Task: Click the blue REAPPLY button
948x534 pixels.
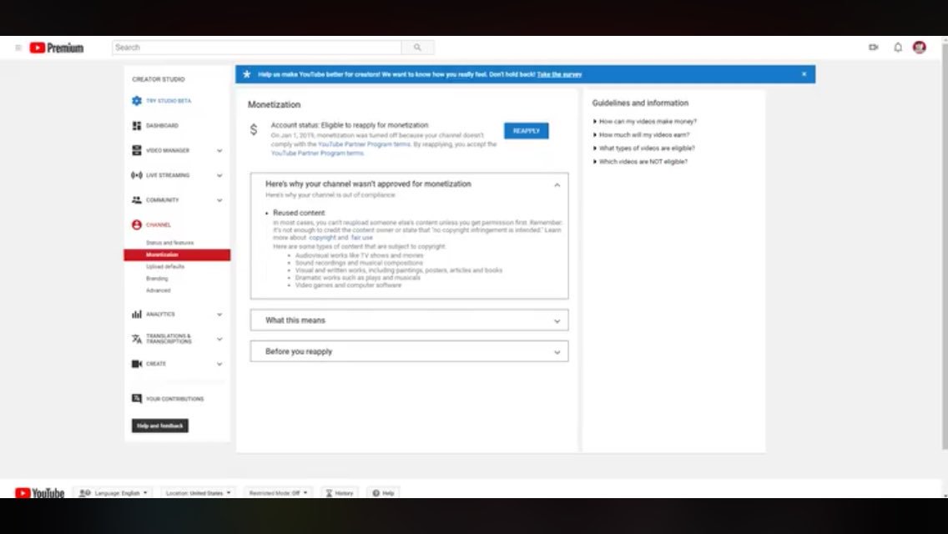Action: [x=526, y=131]
